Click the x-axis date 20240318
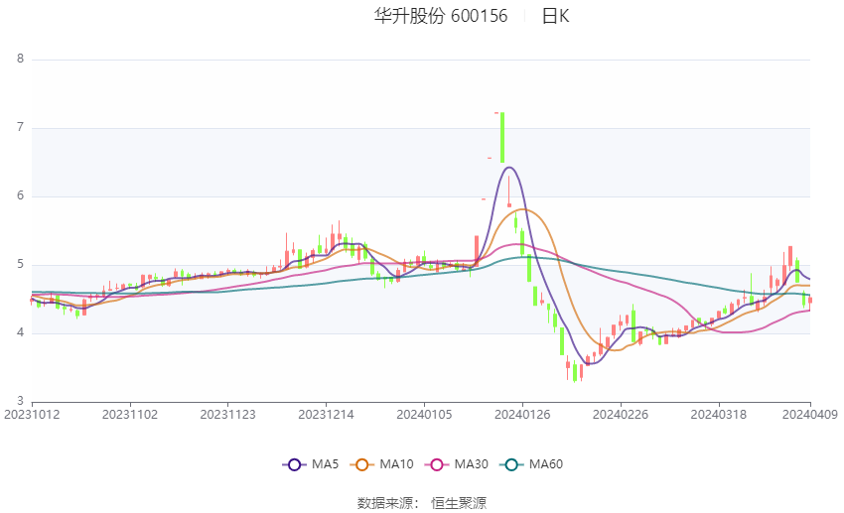This screenshot has width=844, height=513. [719, 415]
